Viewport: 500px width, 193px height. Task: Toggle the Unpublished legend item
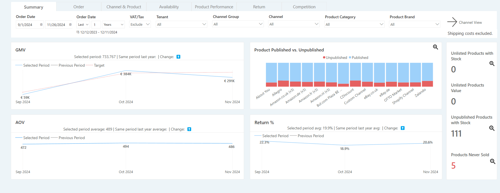[x=336, y=58]
